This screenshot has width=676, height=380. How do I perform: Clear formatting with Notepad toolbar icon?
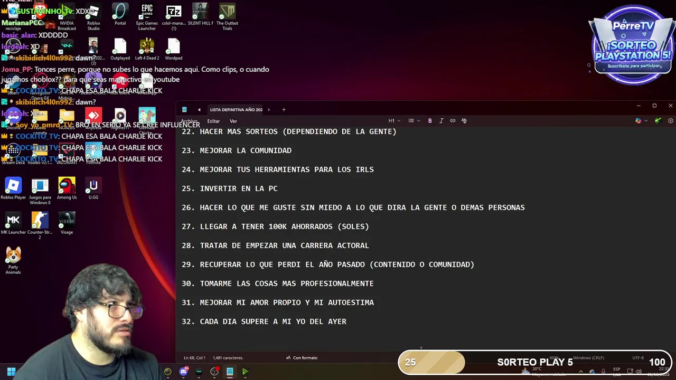464,121
